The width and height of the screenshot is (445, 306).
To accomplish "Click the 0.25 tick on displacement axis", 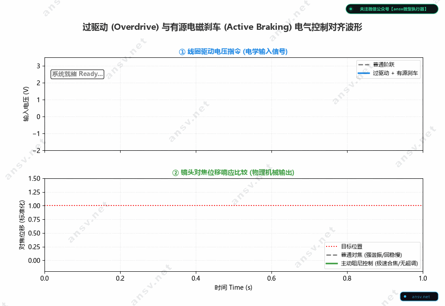I will [x=34, y=247].
